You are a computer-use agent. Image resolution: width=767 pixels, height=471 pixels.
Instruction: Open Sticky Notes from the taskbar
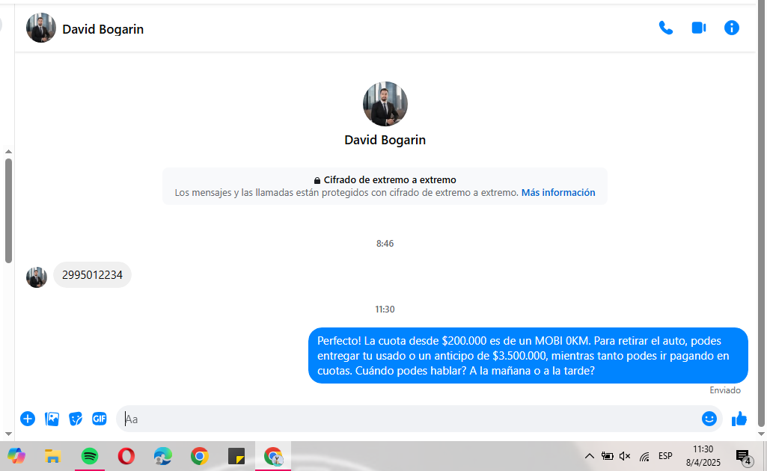pos(236,456)
